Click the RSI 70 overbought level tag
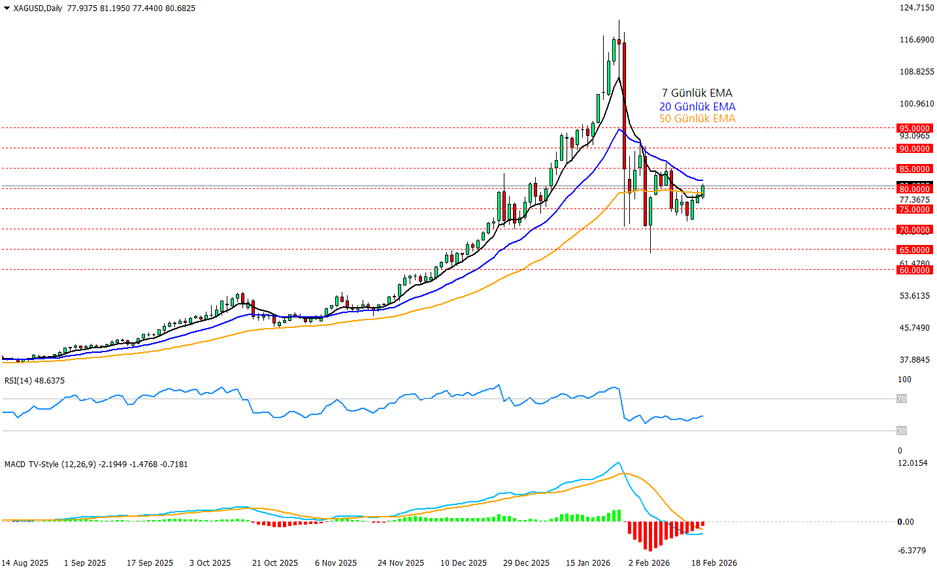 point(901,399)
